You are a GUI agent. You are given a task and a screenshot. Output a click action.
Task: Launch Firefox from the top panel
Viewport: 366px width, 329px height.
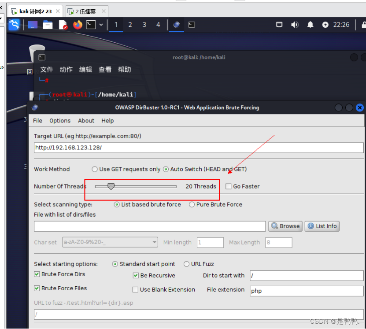(78, 25)
